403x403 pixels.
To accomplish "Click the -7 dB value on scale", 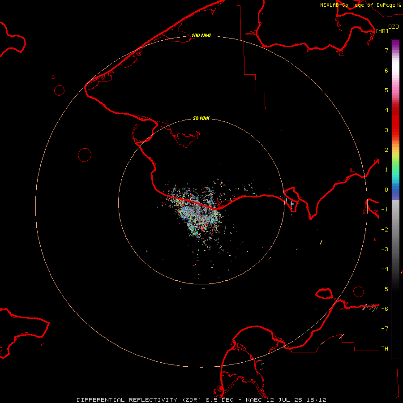I will click(x=385, y=329).
